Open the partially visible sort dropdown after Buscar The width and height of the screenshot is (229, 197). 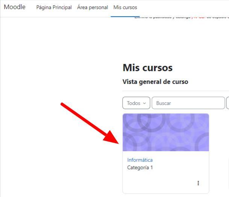(227, 103)
